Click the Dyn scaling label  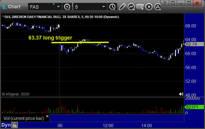point(6,125)
